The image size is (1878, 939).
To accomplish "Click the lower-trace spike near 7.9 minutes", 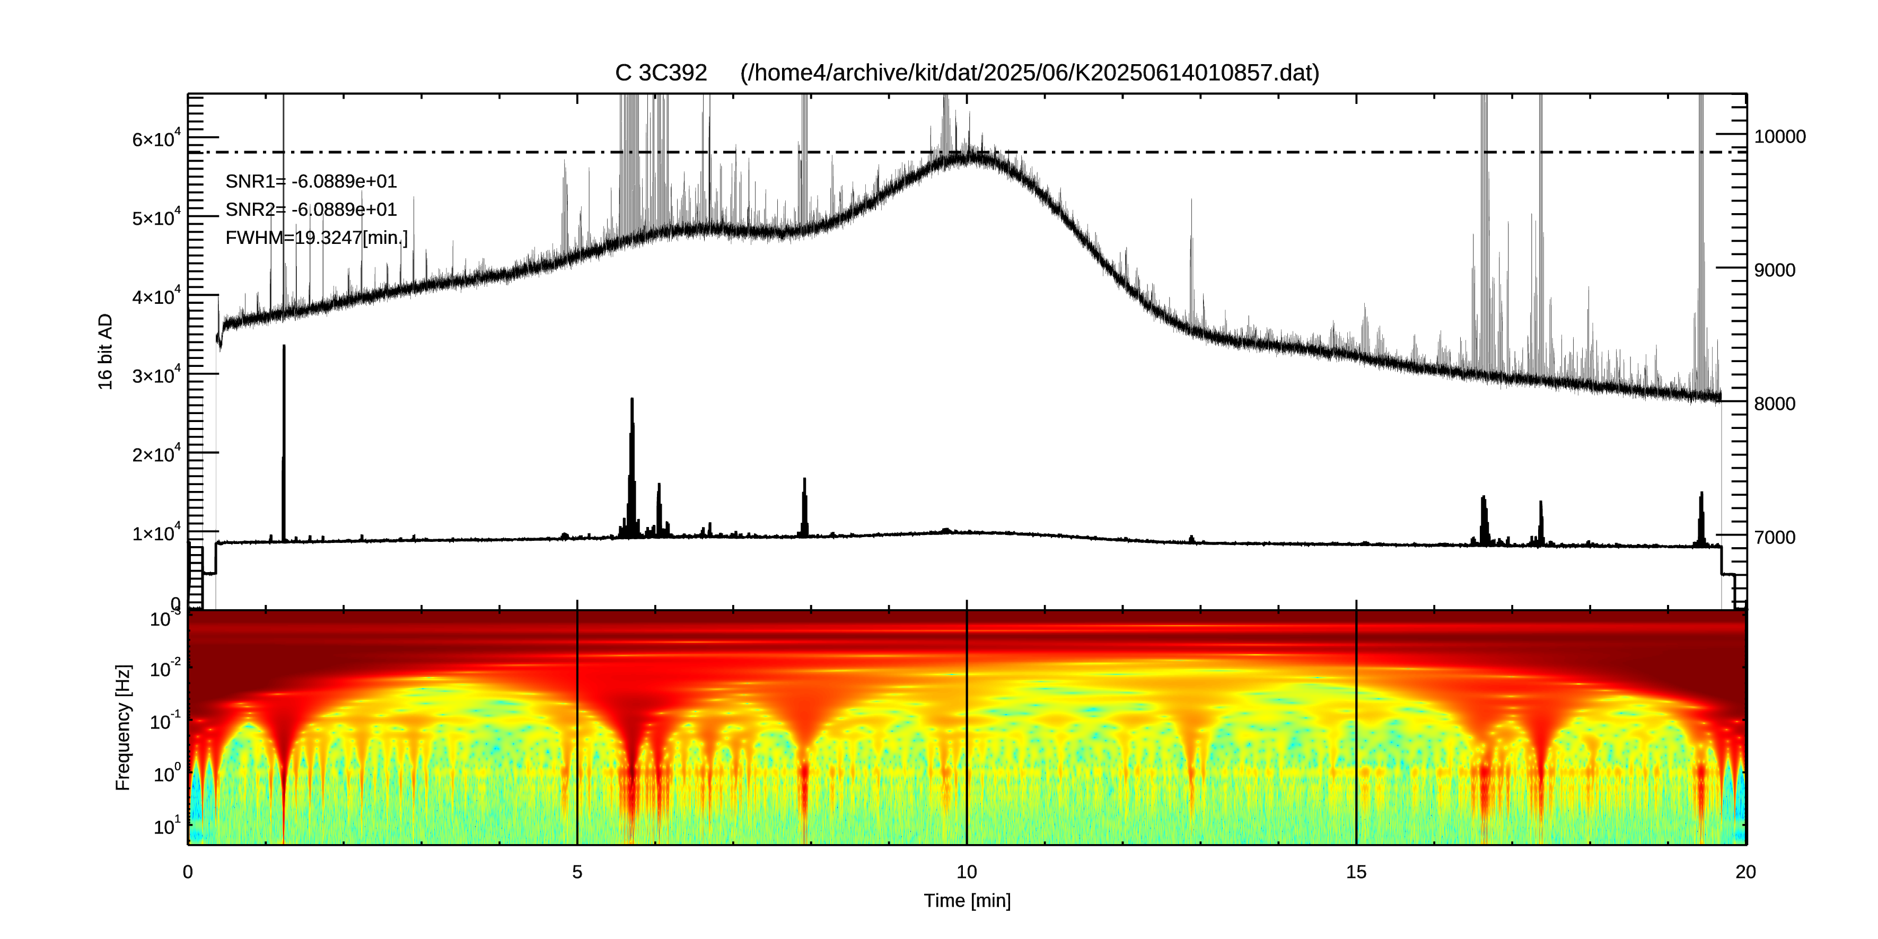I will pyautogui.click(x=804, y=507).
